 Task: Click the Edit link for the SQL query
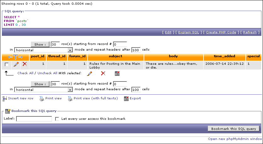click(x=168, y=32)
